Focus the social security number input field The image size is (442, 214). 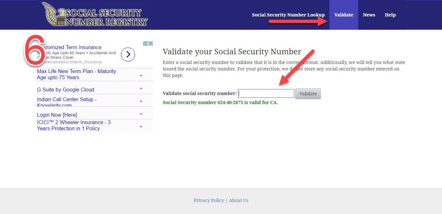tap(266, 93)
